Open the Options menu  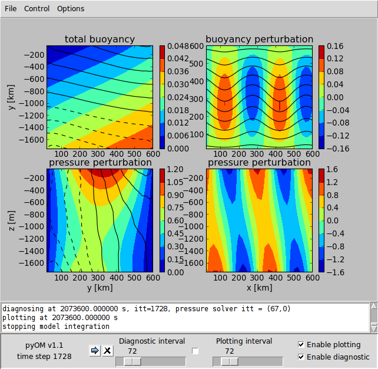(71, 9)
